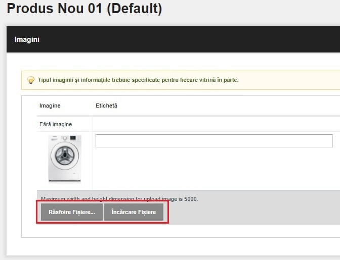This screenshot has height=260, width=340.
Task: Click the Produs Nou 01 (Default) title
Action: point(84,9)
